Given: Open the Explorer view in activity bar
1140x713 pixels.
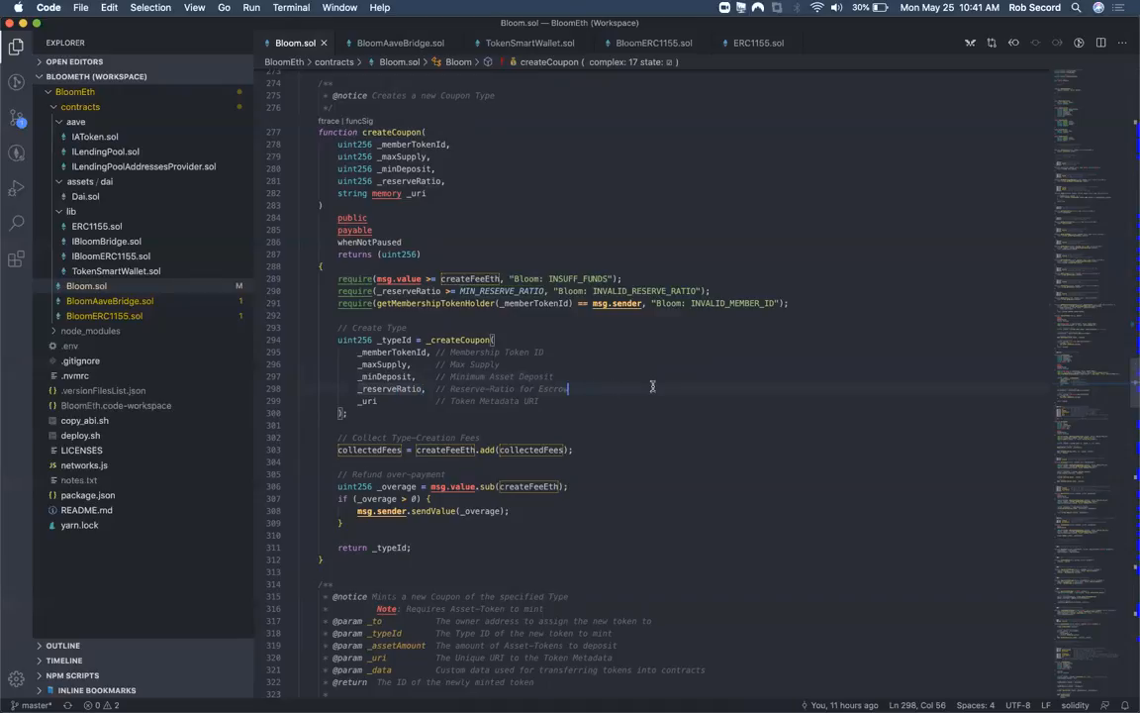Looking at the screenshot, I should click(16, 48).
